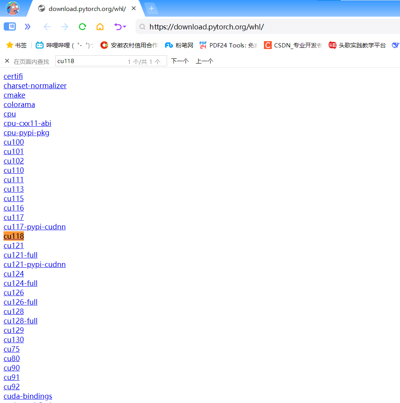Screen dimensions: 400x403
Task: Open the cu80 link
Action: (x=11, y=358)
